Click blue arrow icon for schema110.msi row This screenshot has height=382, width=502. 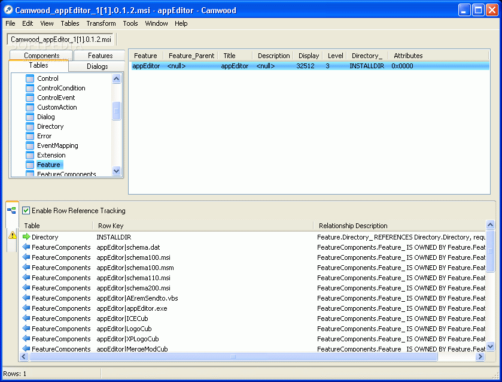click(x=26, y=278)
